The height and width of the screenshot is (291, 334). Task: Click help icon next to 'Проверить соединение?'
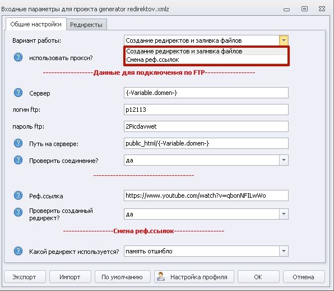click(18, 160)
